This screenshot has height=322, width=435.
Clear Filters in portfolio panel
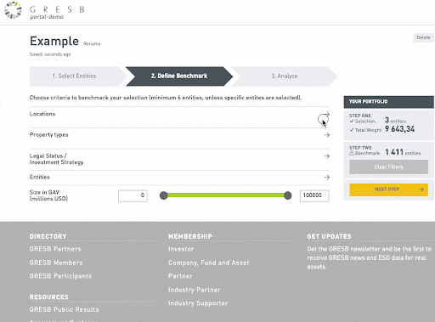(x=388, y=167)
